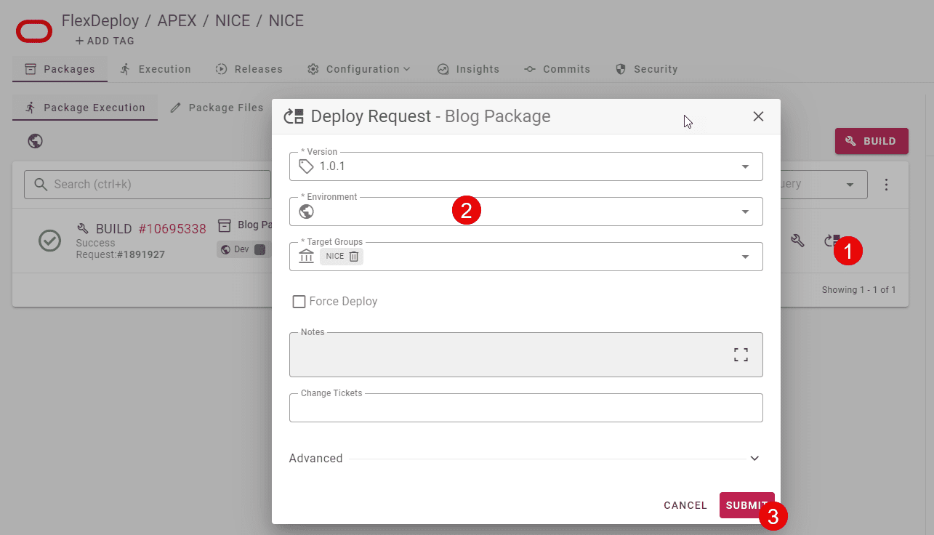Open the Target Groups dropdown arrow
934x535 pixels.
(745, 257)
